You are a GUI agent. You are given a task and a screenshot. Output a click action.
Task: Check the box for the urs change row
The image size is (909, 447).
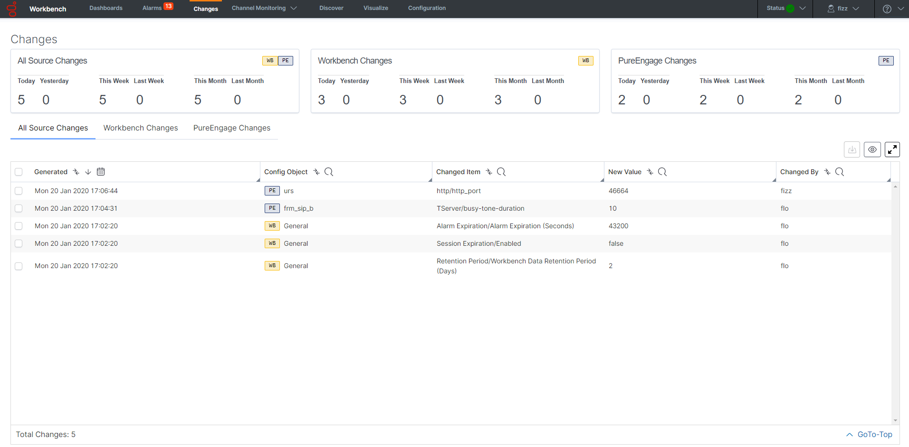coord(19,191)
